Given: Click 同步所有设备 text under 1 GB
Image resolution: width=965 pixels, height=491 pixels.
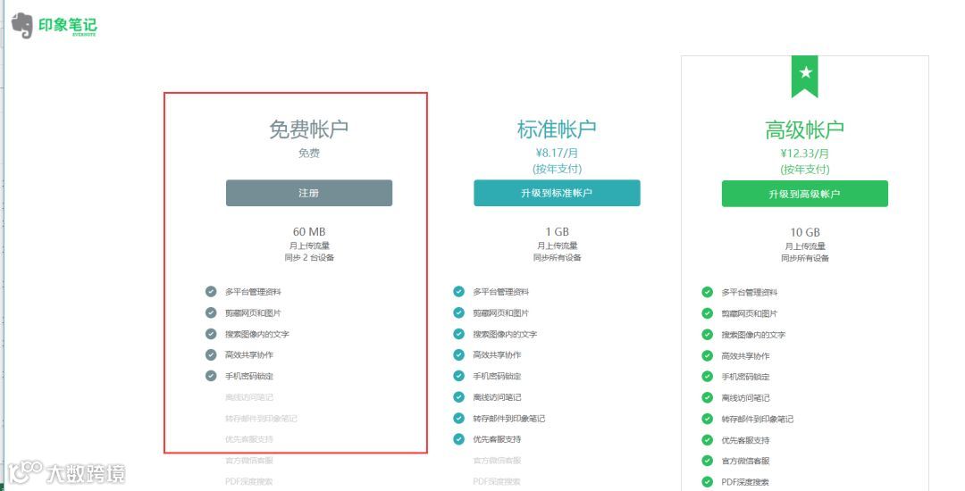Looking at the screenshot, I should pyautogui.click(x=557, y=257).
